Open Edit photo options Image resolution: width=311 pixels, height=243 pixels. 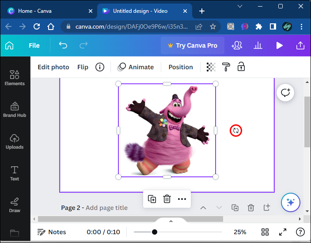click(53, 67)
